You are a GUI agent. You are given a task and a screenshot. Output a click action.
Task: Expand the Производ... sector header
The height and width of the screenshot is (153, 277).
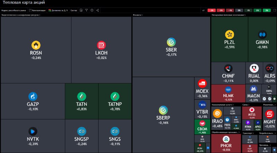265,145
